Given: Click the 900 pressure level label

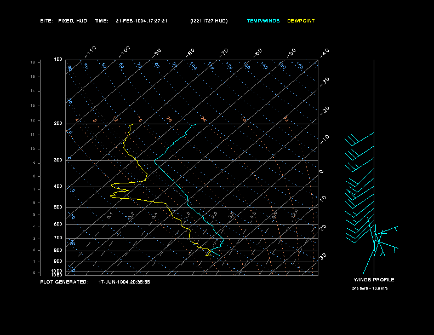Looking at the screenshot, I should 58,261.
